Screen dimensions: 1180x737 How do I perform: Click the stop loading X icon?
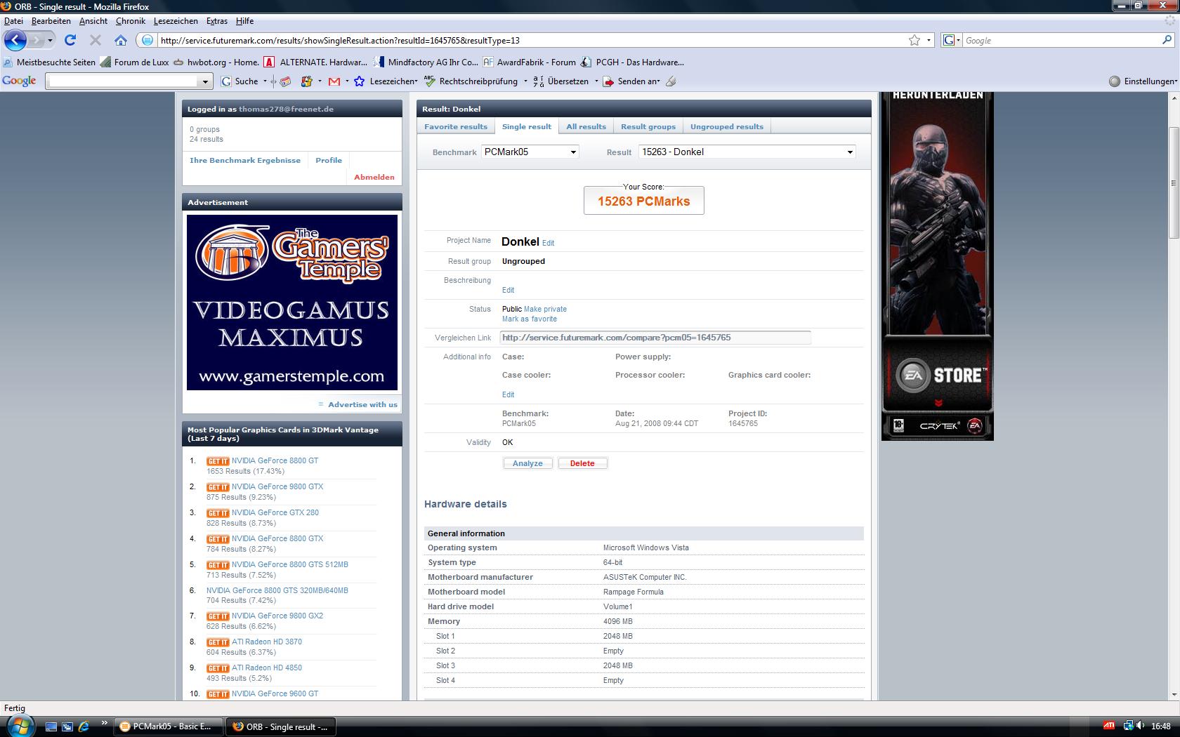pyautogui.click(x=96, y=40)
